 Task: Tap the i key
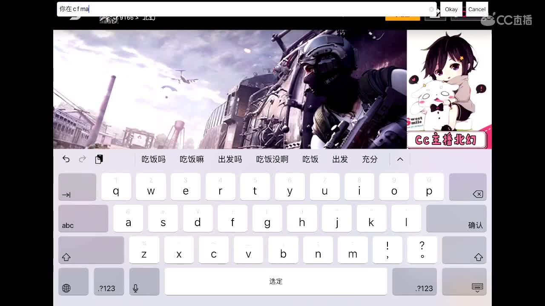click(359, 187)
